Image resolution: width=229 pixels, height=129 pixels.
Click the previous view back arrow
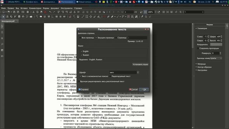(110, 12)
